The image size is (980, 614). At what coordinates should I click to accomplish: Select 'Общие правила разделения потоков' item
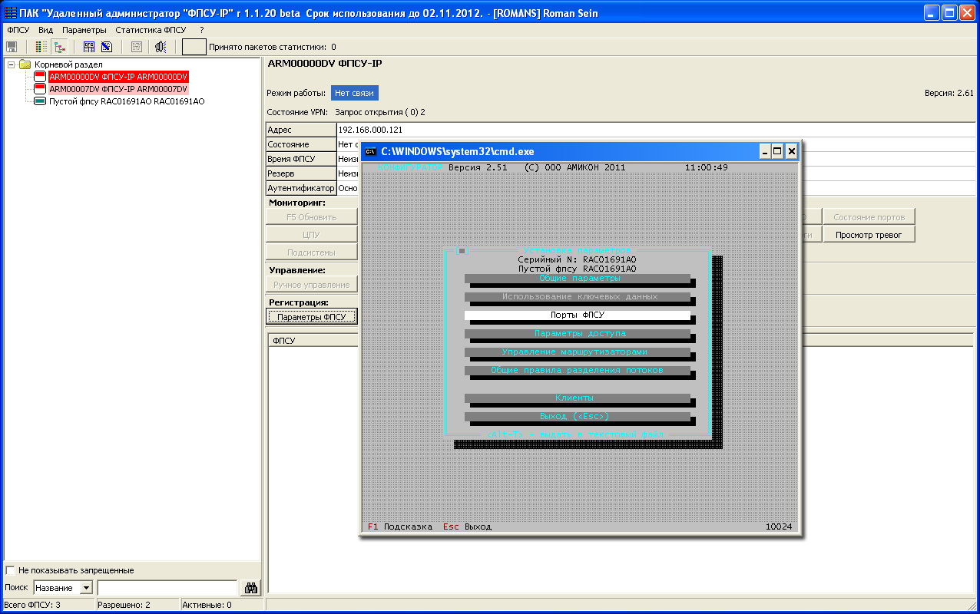click(x=578, y=370)
